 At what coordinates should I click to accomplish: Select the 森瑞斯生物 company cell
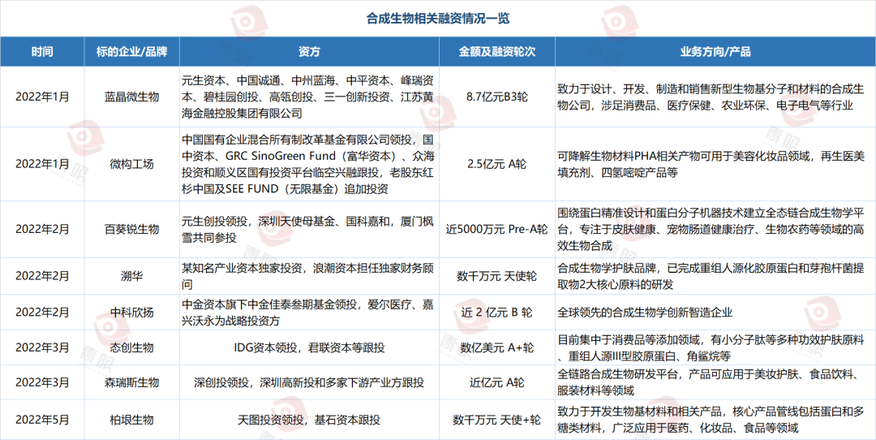[x=131, y=382]
